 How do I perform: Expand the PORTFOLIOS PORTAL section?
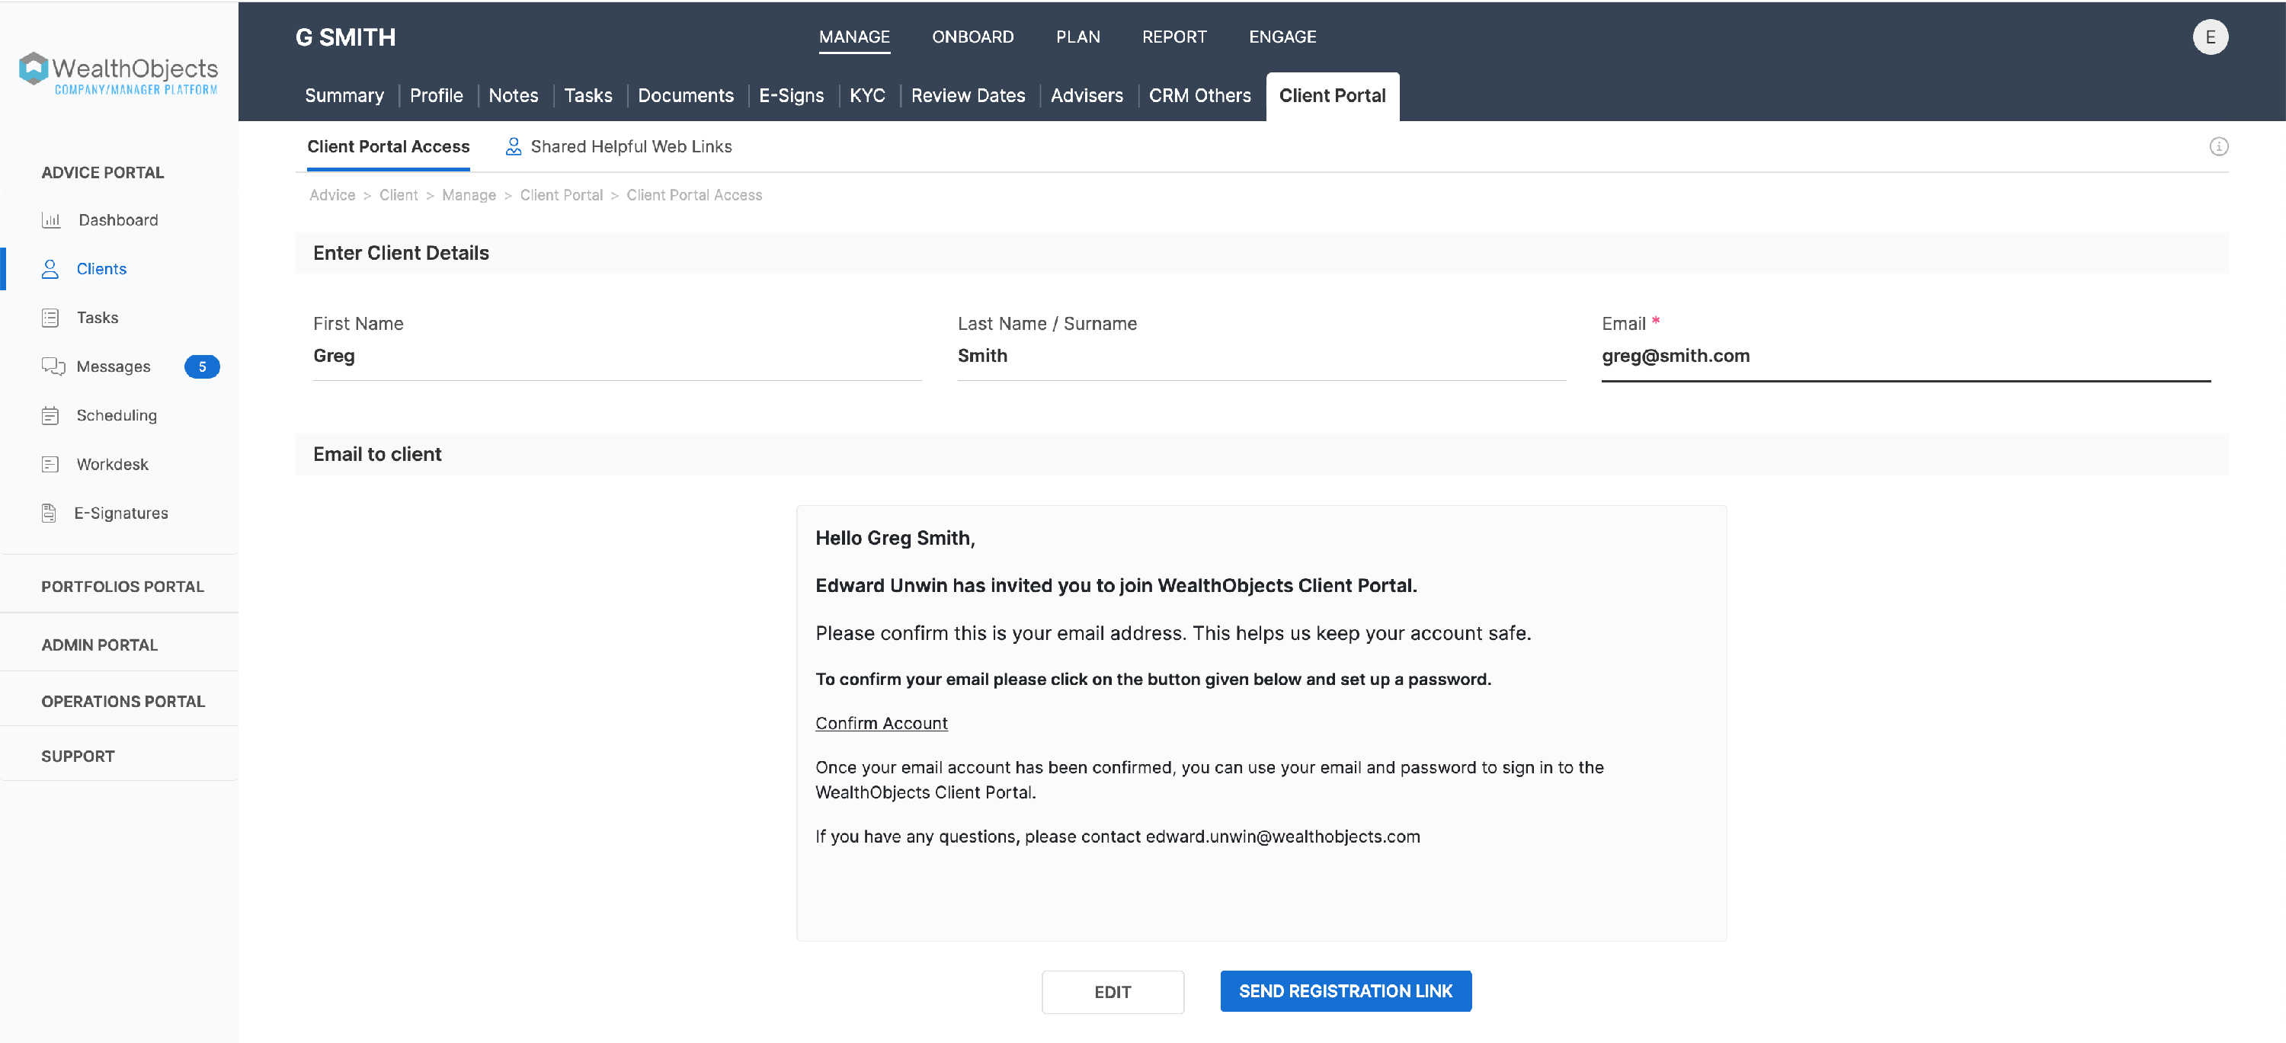[123, 586]
